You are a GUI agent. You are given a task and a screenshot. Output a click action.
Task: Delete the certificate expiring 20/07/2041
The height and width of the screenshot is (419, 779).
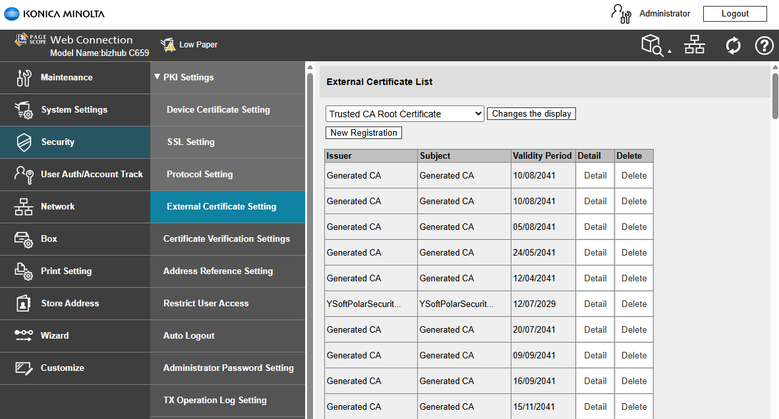tap(634, 329)
